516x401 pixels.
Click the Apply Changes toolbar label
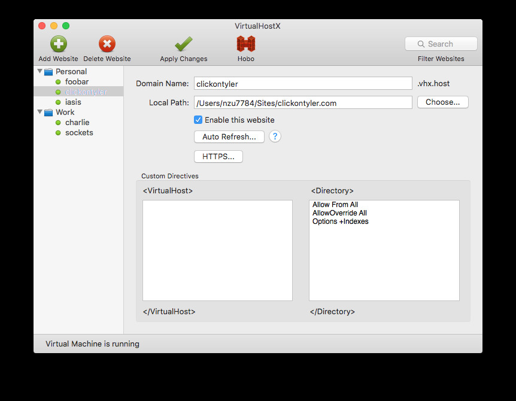184,59
